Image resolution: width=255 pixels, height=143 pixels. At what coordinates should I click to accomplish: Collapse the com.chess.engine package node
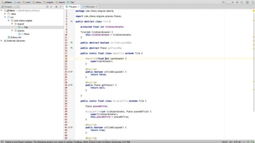click(x=9, y=21)
